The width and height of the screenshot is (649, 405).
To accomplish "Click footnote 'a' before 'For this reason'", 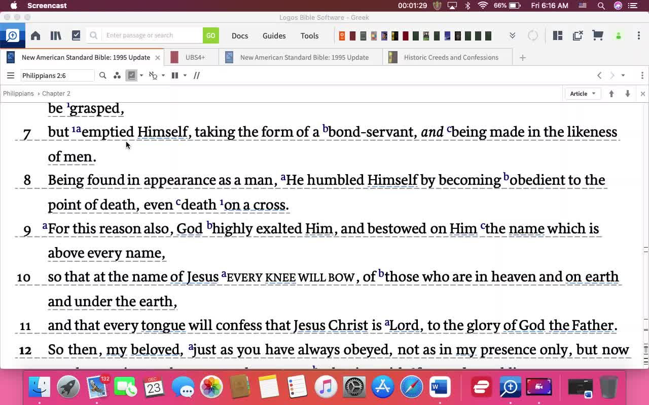I will click(x=45, y=226).
